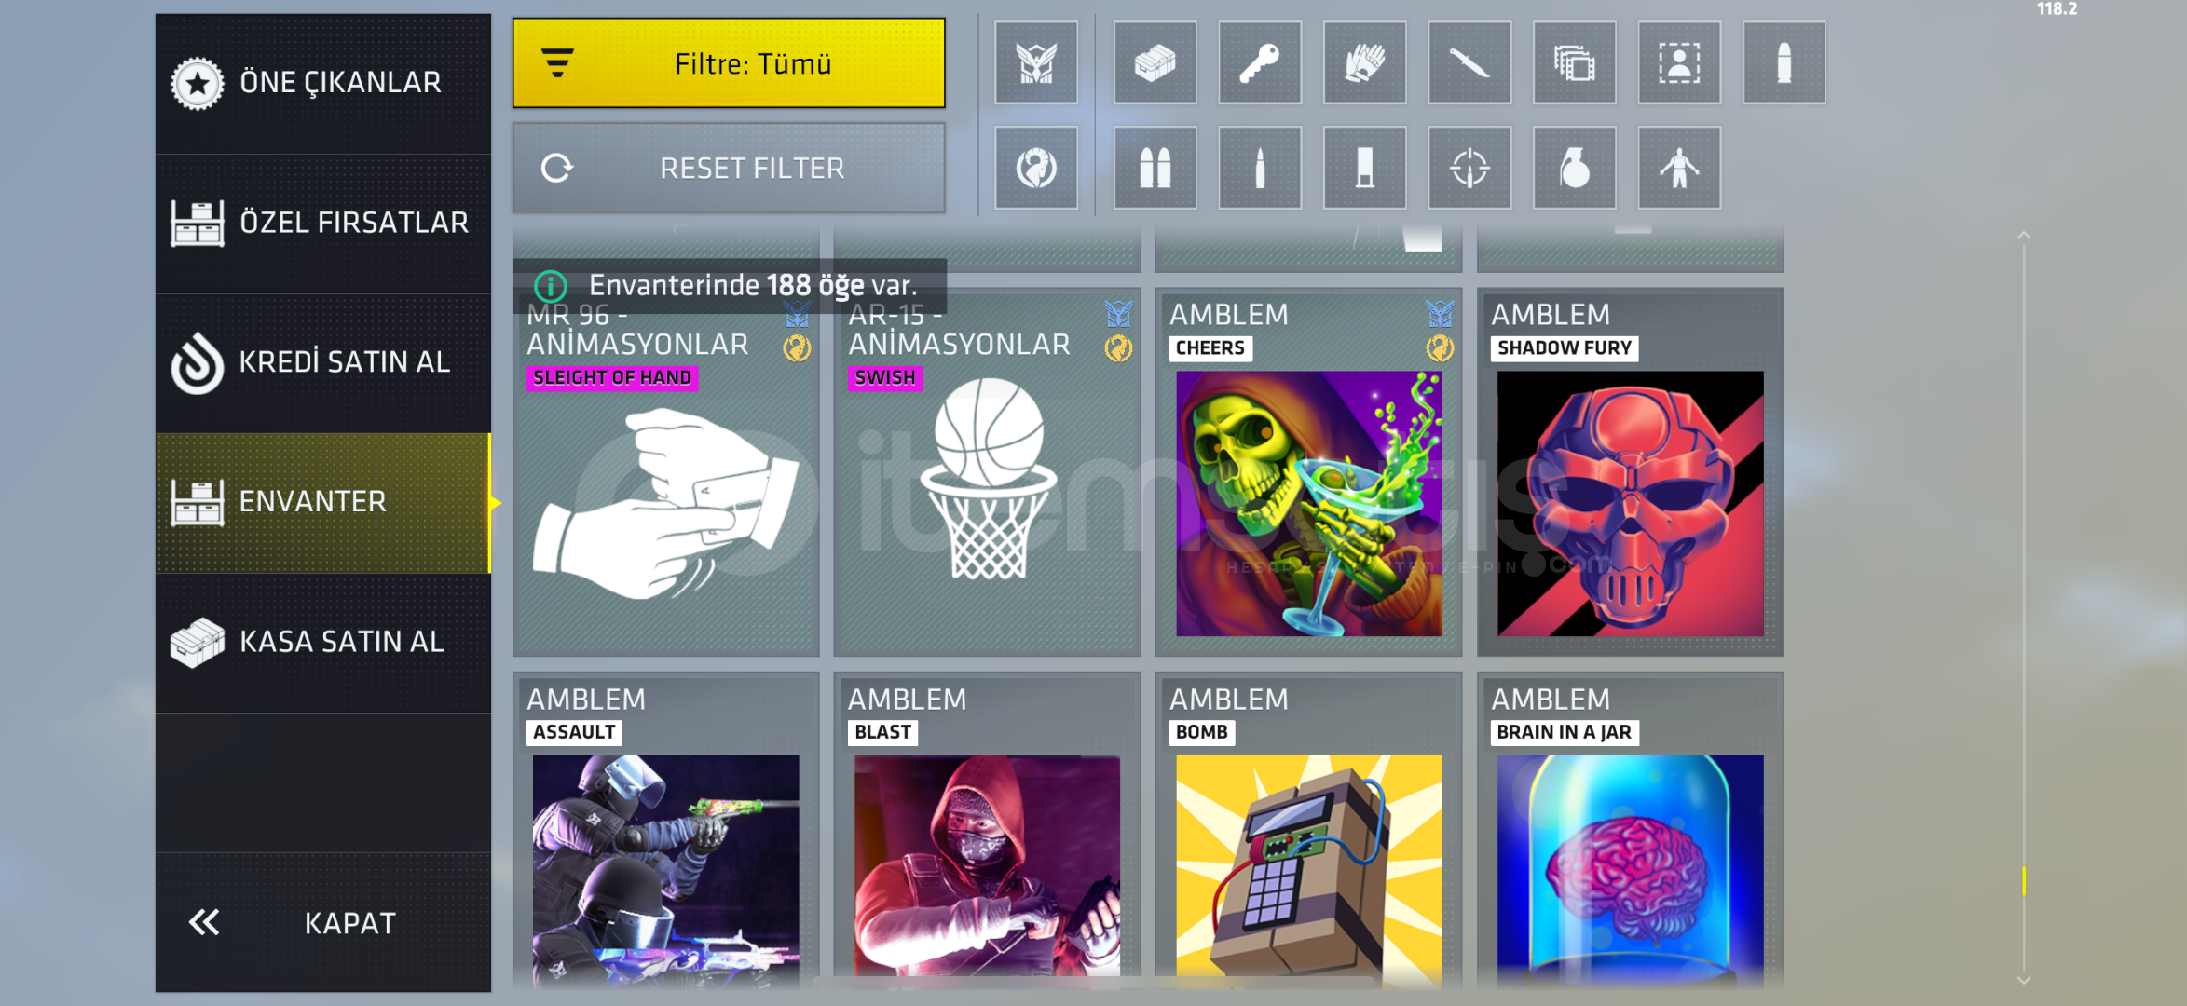Select the case/crate filter icon

[1155, 63]
